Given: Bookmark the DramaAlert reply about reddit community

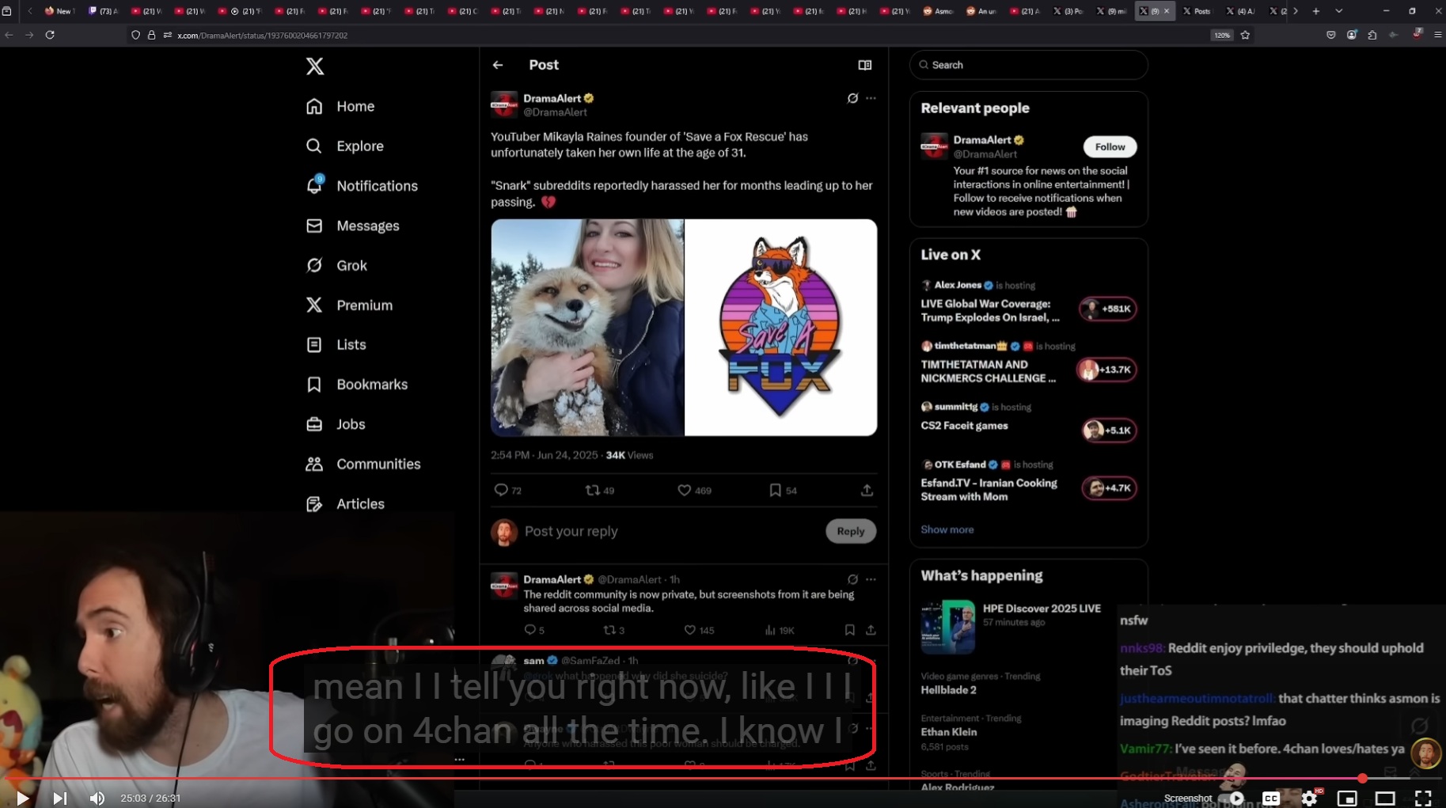Looking at the screenshot, I should pos(849,630).
